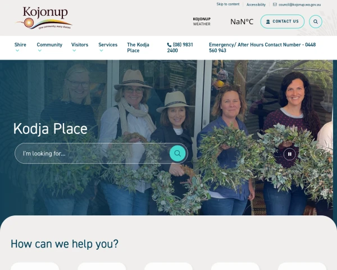
Task: Click the Contact Us button
Action: tap(283, 21)
